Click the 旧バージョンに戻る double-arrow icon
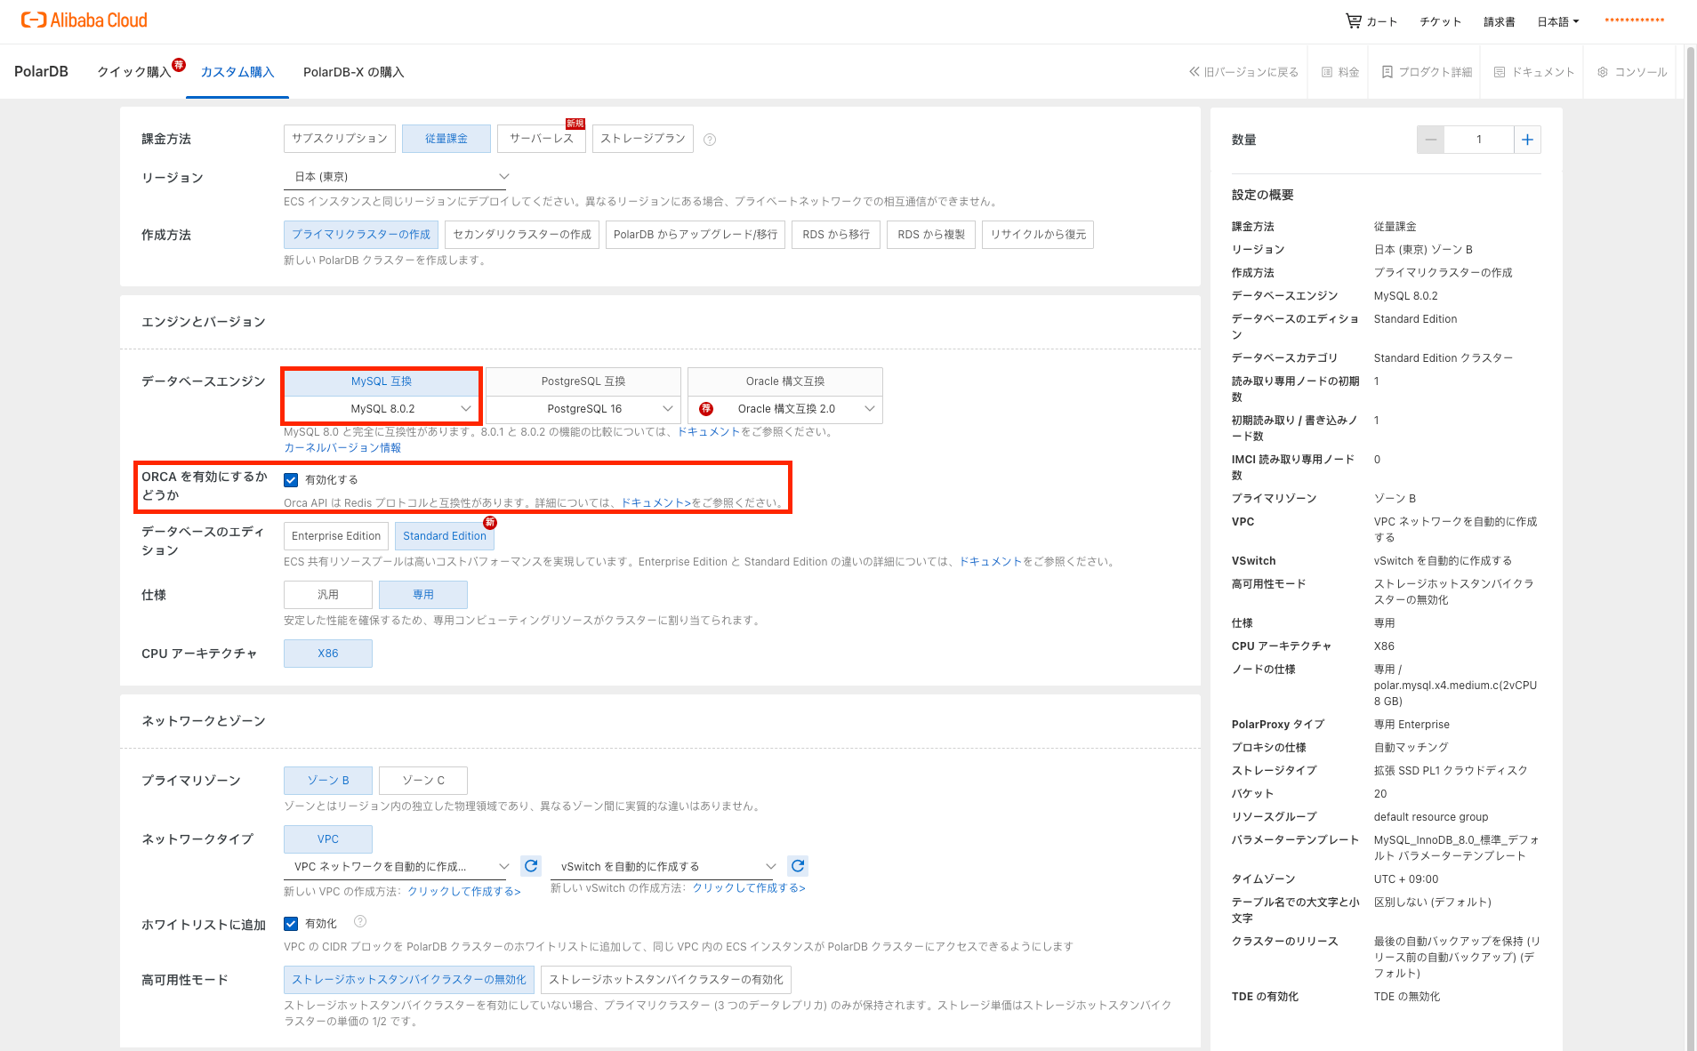Screen dimensions: 1697x1051 pos(1194,72)
